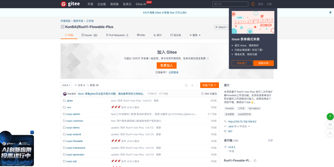
Task: Click the .gitee folder icon
Action: pos(64,100)
